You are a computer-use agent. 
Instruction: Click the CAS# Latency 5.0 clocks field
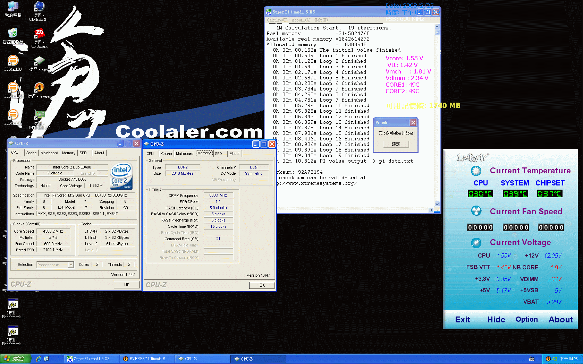[x=218, y=208]
